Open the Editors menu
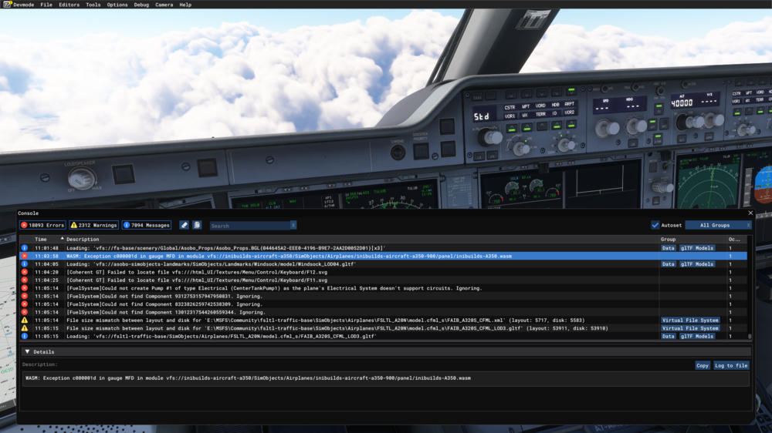Viewport: 772px width, 433px height. 69,5
